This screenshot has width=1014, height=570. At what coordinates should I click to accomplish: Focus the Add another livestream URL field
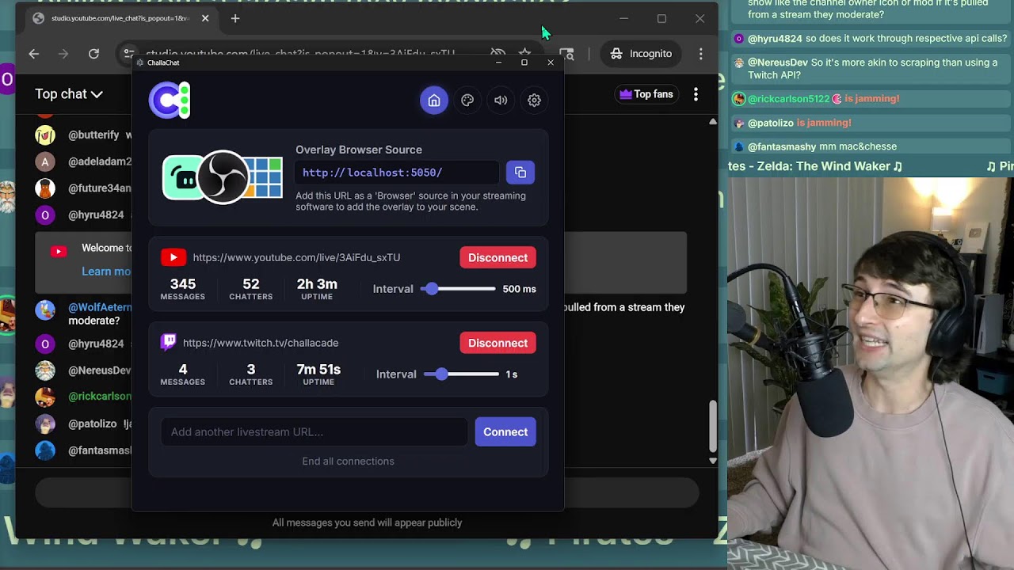point(314,432)
